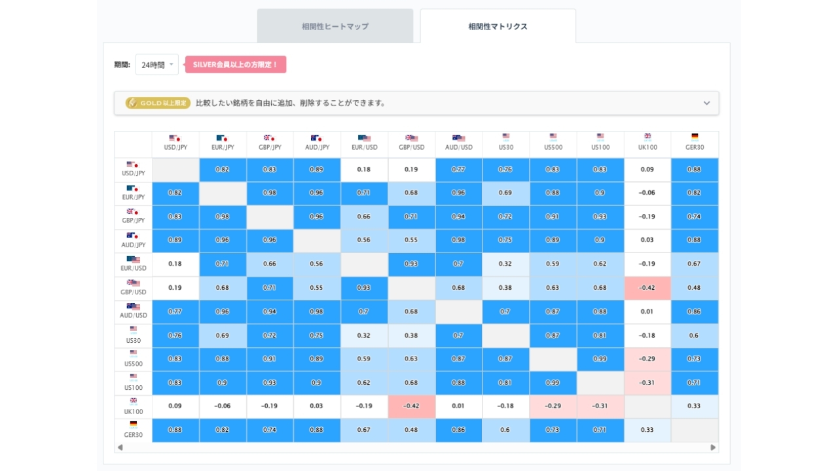Switch to the 相関性ヒートマップ tab

point(335,26)
